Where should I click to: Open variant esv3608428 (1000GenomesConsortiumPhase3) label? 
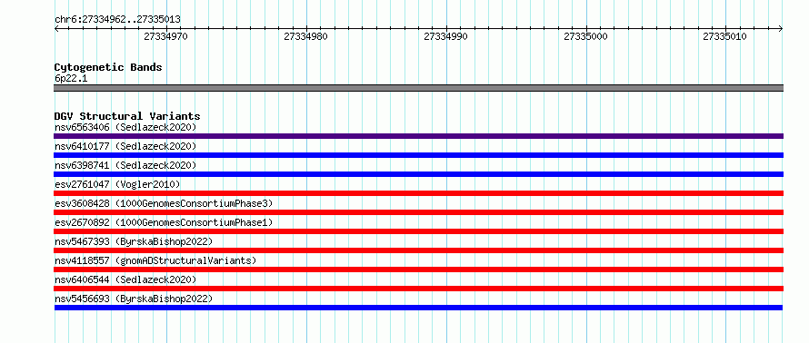(x=164, y=203)
